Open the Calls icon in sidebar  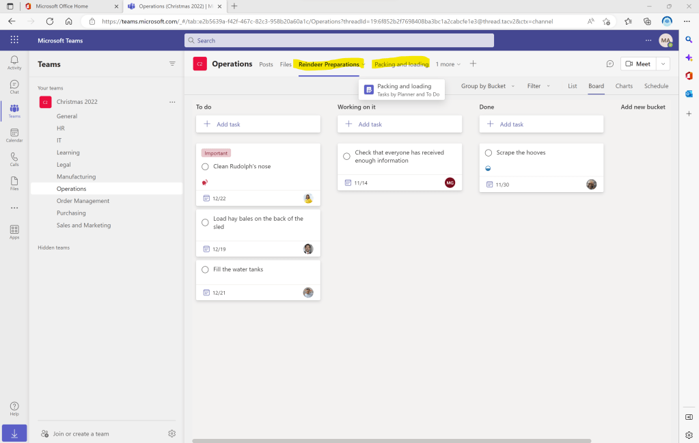[14, 159]
